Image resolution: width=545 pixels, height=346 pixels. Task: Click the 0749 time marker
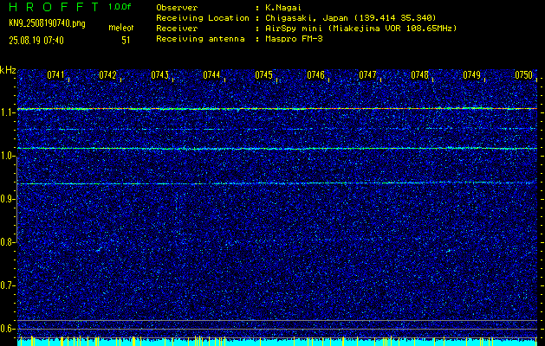471,75
